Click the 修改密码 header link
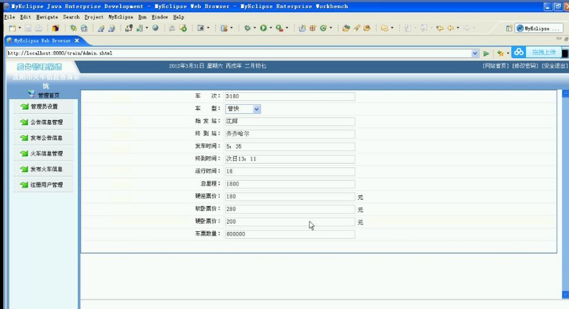 (x=525, y=66)
